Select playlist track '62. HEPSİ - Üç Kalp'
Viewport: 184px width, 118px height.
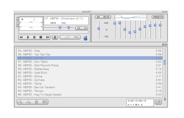(x=90, y=80)
